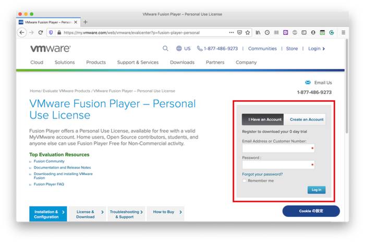Click the reader columns toolbar icon
365x243 pixels.
pos(276,32)
